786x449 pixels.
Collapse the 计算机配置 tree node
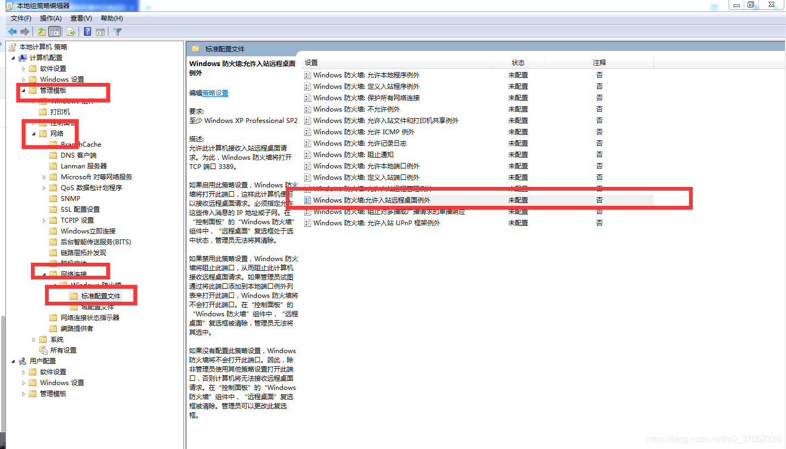click(13, 57)
